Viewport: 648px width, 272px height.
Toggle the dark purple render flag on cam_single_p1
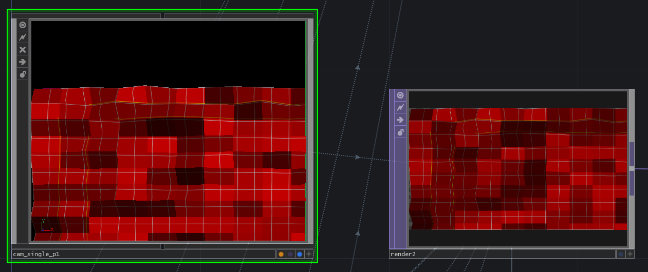click(x=290, y=254)
